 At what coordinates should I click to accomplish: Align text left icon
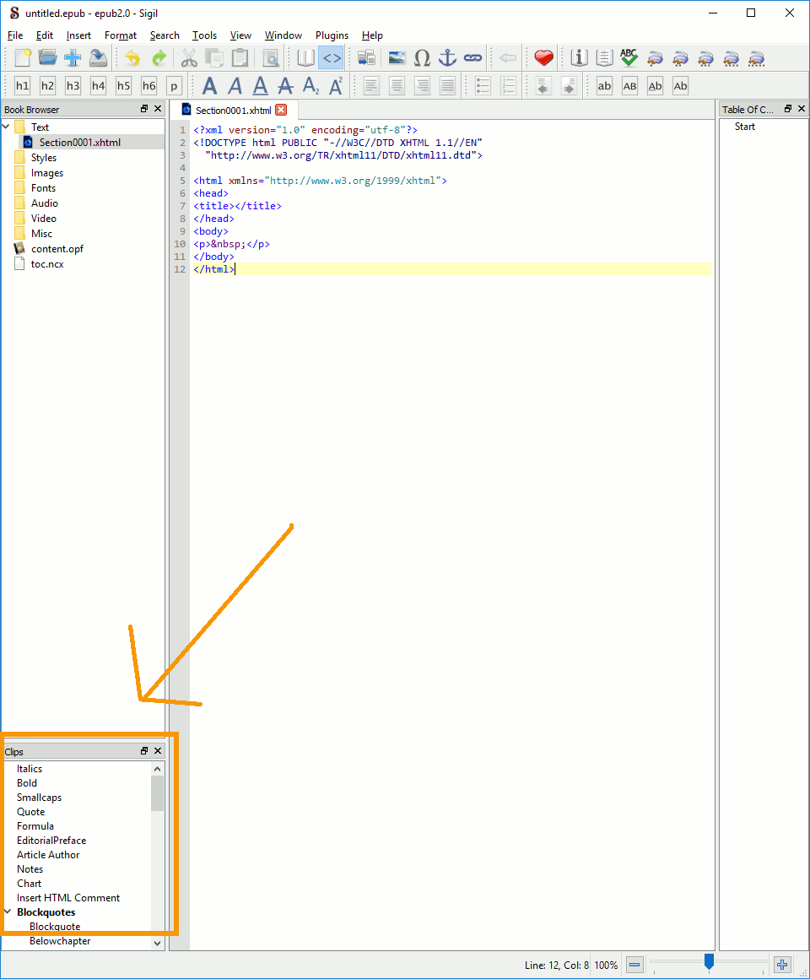pyautogui.click(x=371, y=85)
